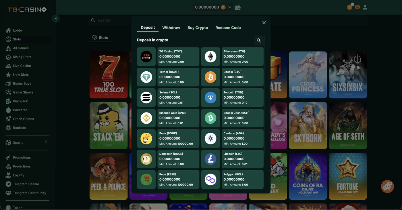Switch to the Withdraw tab
The image size is (402, 210).
[171, 28]
